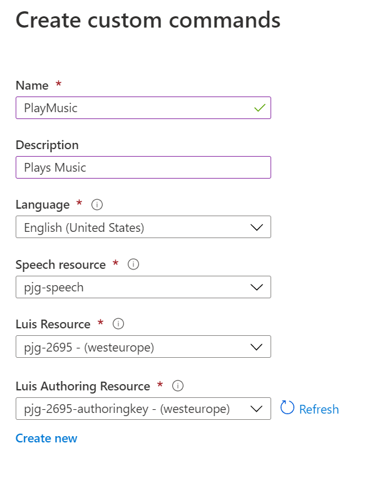377x480 pixels.
Task: Click the chevron arrow of the Speech resource selector
Action: point(256,287)
